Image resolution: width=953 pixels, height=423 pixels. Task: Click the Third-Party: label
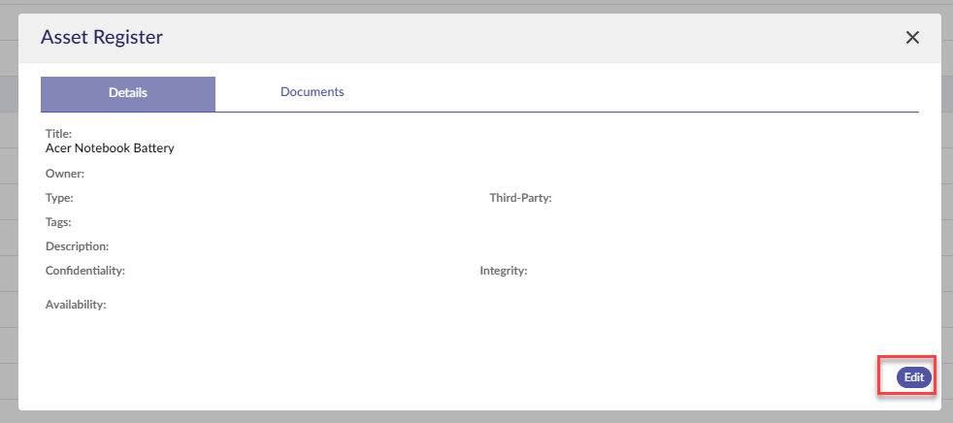coord(521,198)
